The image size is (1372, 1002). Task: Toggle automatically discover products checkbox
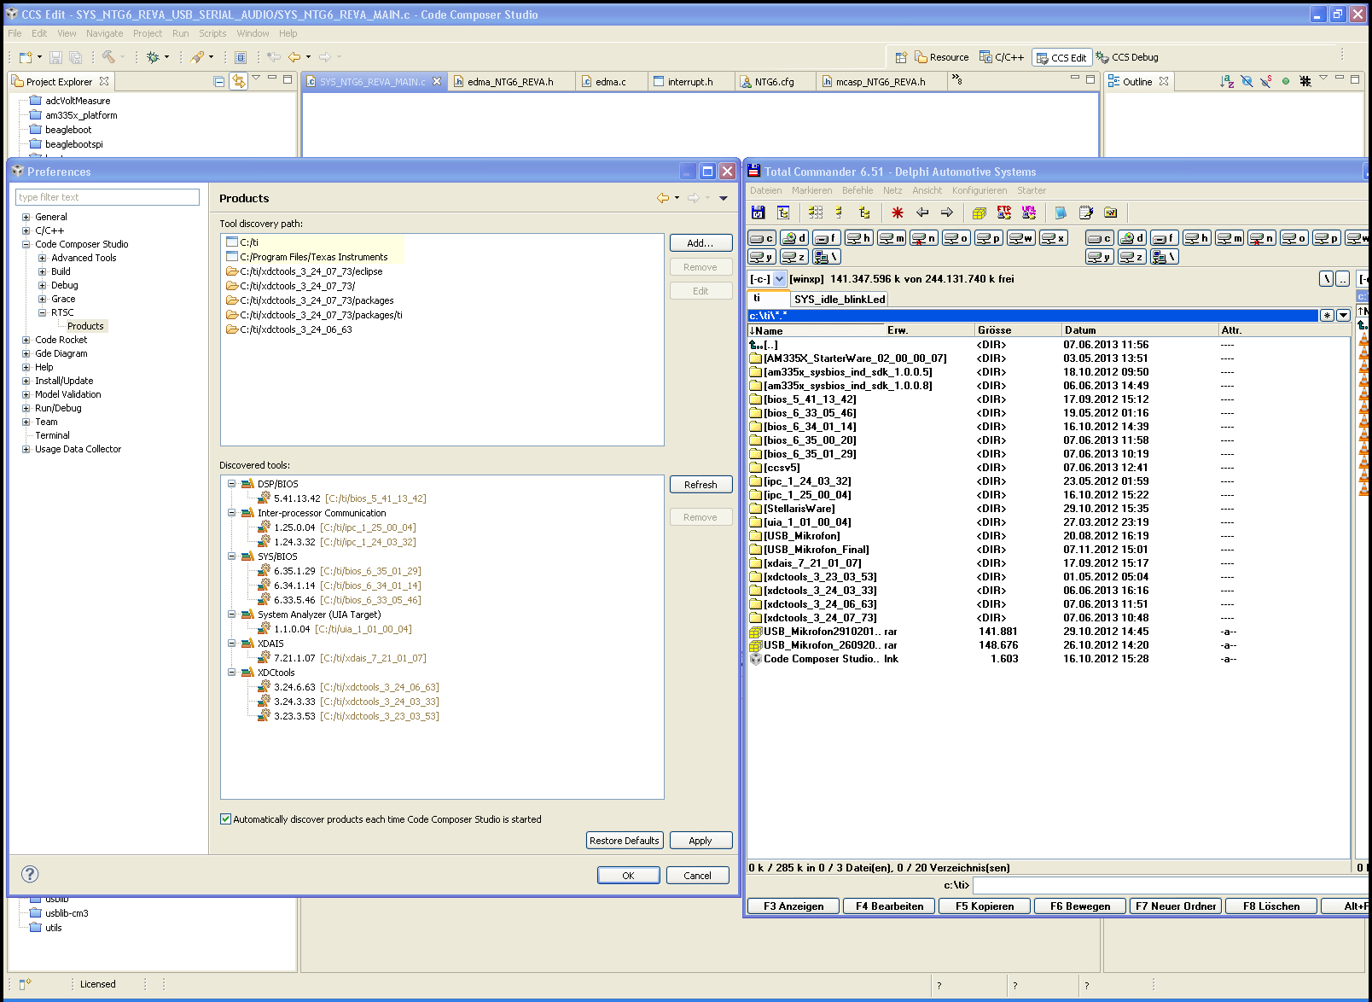coord(226,819)
